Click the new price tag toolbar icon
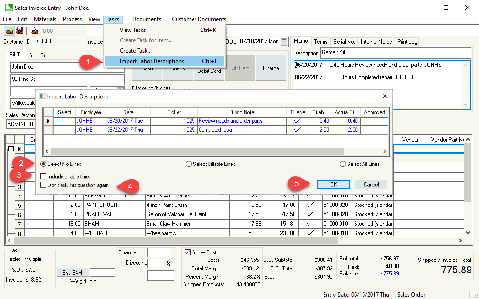The image size is (479, 299). pos(9,31)
